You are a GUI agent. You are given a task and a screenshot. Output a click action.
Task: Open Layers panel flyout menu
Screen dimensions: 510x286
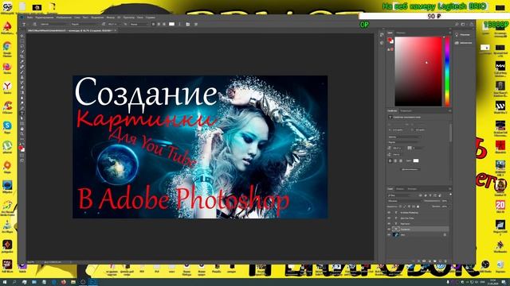click(449, 189)
